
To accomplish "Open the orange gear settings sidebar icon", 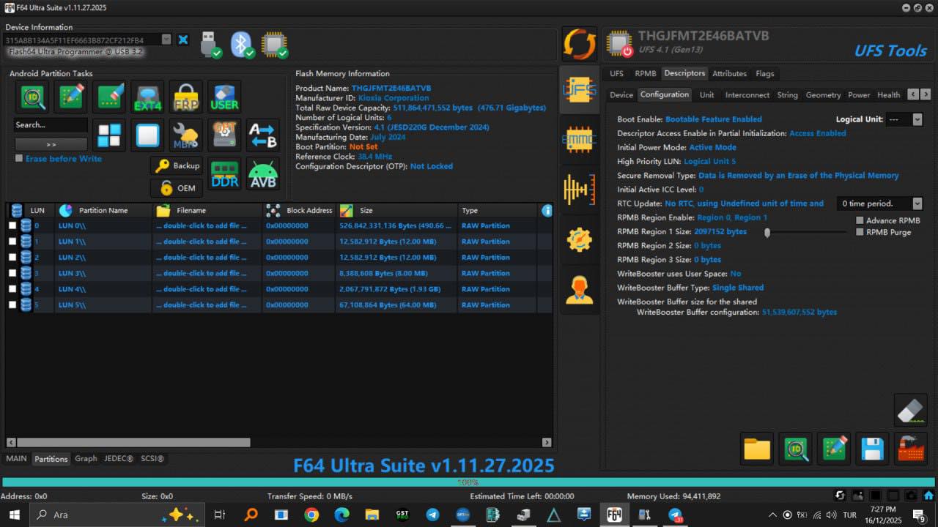I will pyautogui.click(x=579, y=239).
